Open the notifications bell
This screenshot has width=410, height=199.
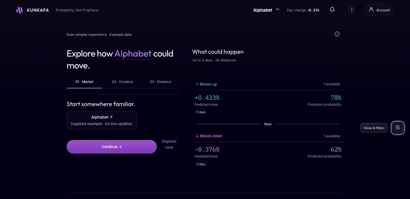pyautogui.click(x=332, y=10)
